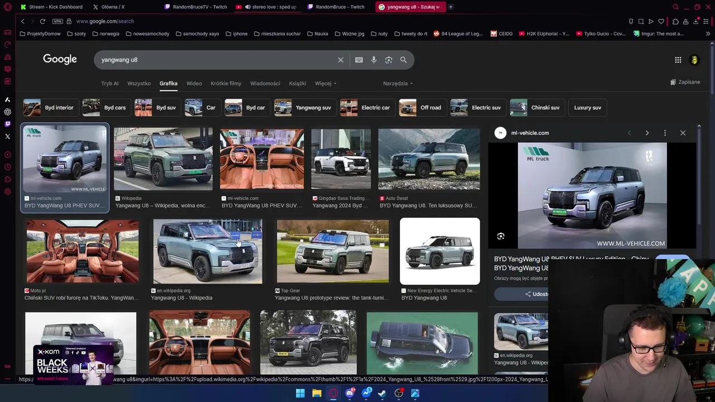Open the Google account avatar
The height and width of the screenshot is (402, 715).
[x=694, y=60]
